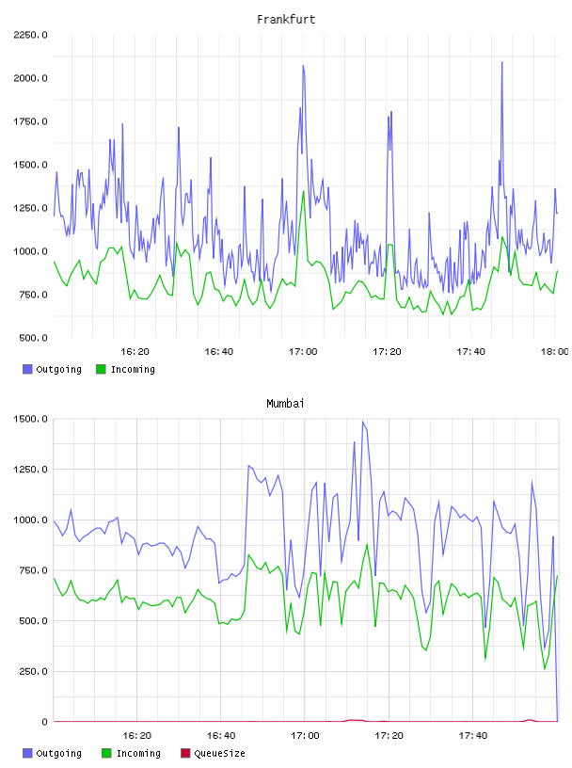The height and width of the screenshot is (768, 572).
Task: Click the 250.0 y-axis label on Mumbai chart
Action: (33, 671)
